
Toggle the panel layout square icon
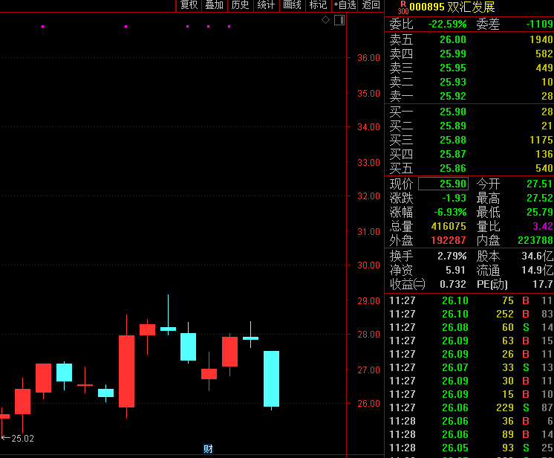(x=339, y=20)
